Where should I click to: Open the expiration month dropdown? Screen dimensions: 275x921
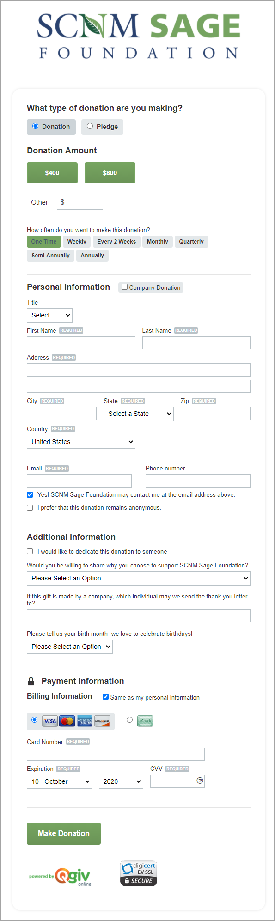(59, 781)
